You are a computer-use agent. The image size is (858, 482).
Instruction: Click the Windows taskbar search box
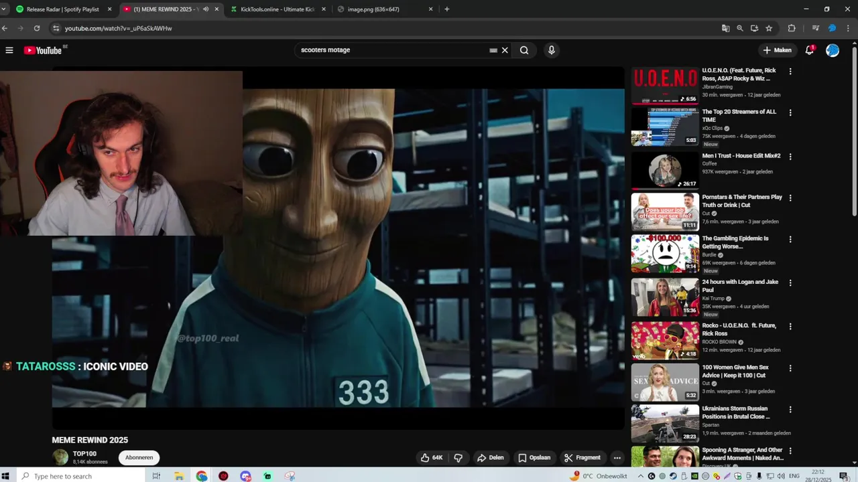coord(79,476)
